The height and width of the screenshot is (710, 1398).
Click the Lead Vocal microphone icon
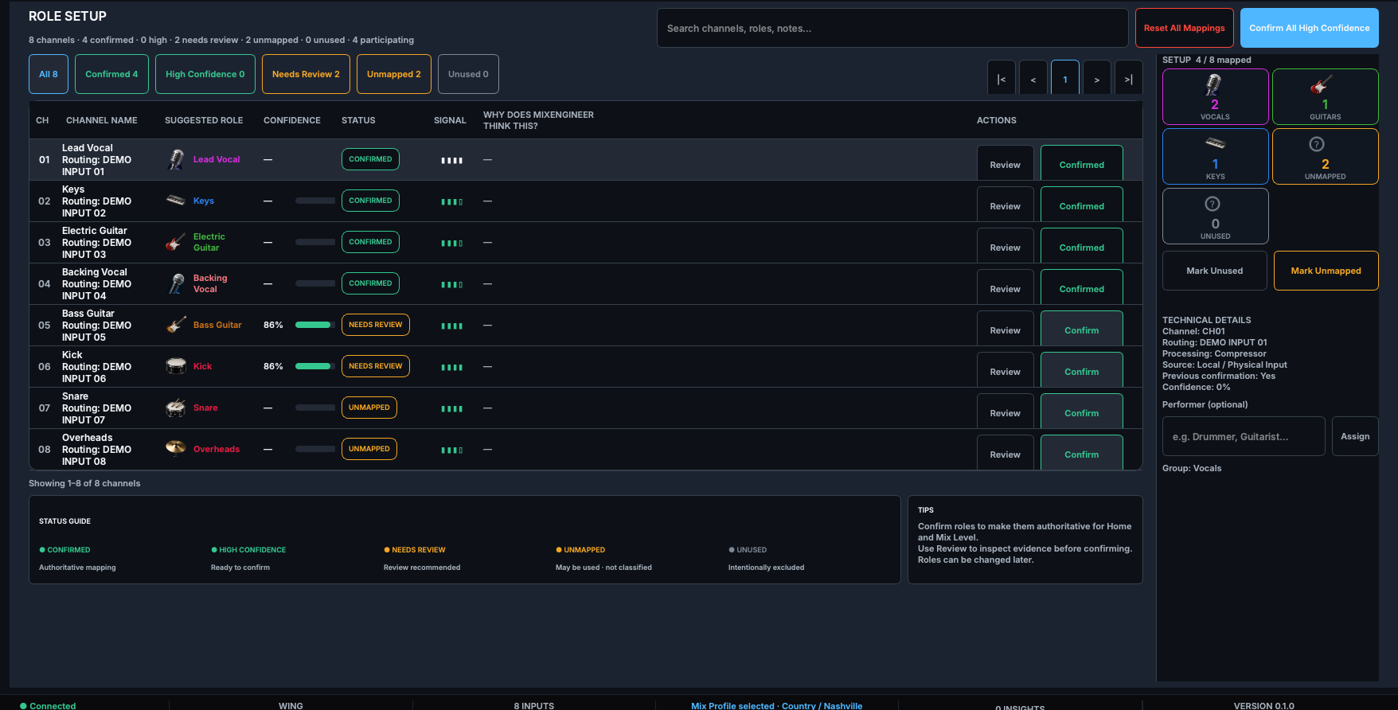tap(176, 159)
